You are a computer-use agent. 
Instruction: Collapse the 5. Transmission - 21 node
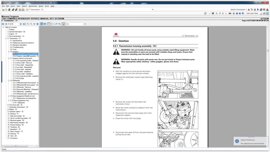6,38
